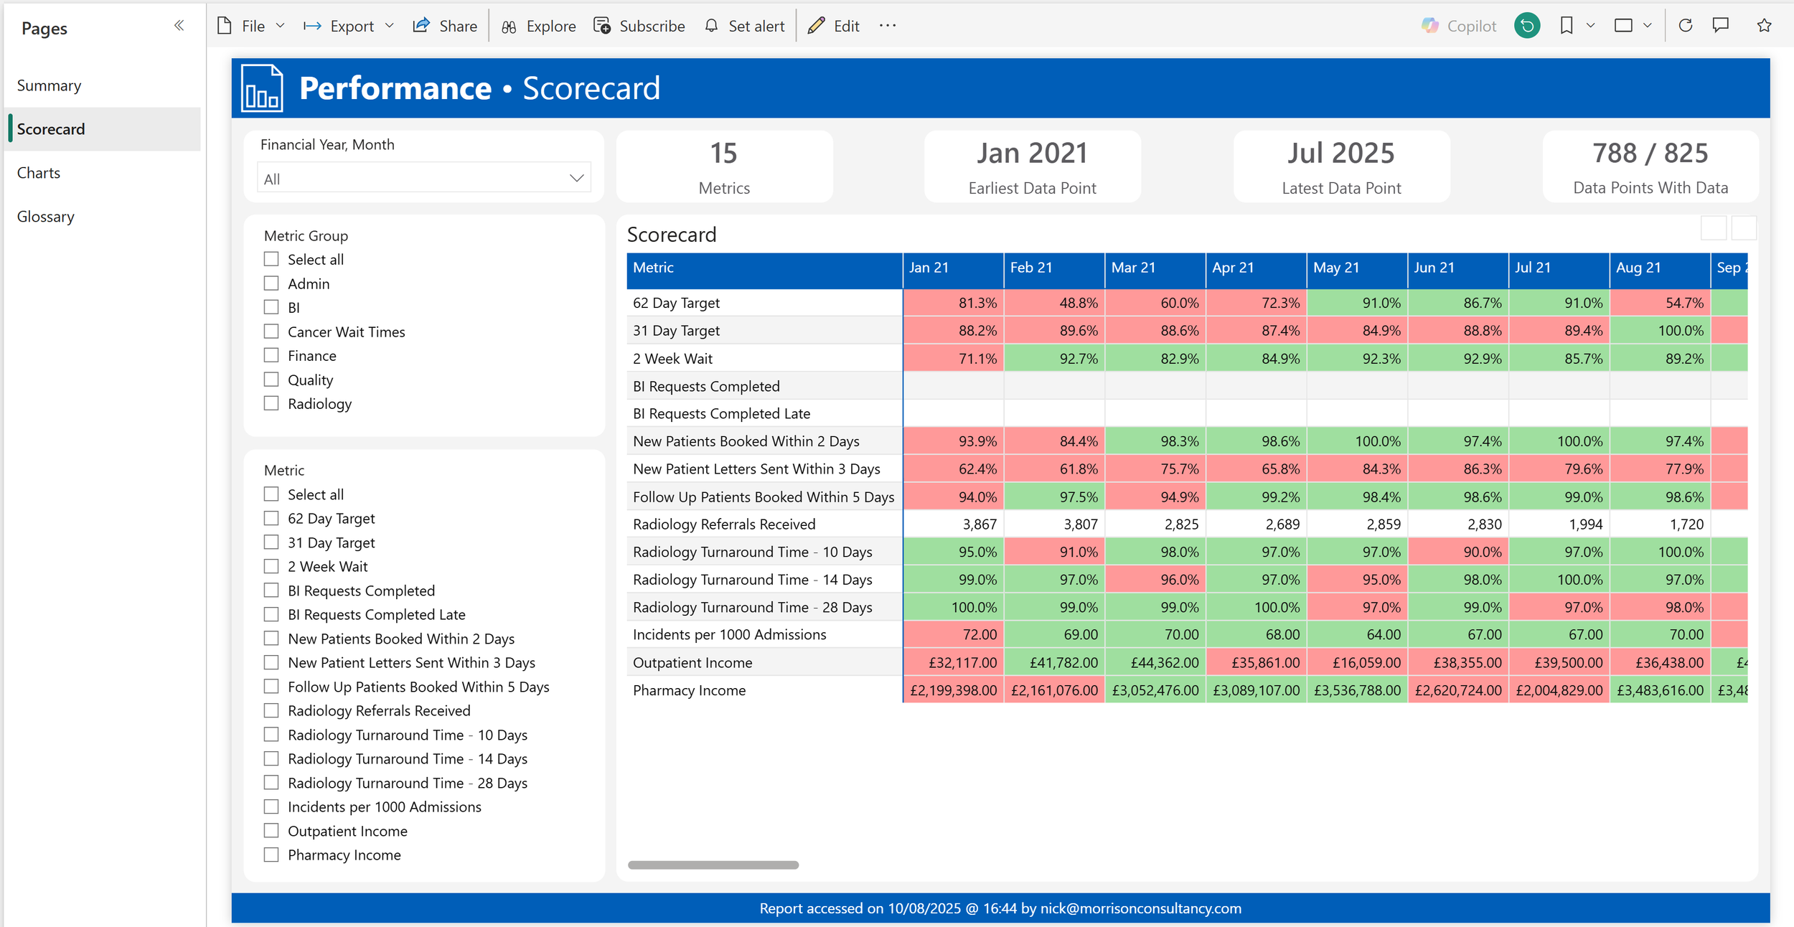Open the comments pane icon

tap(1721, 26)
